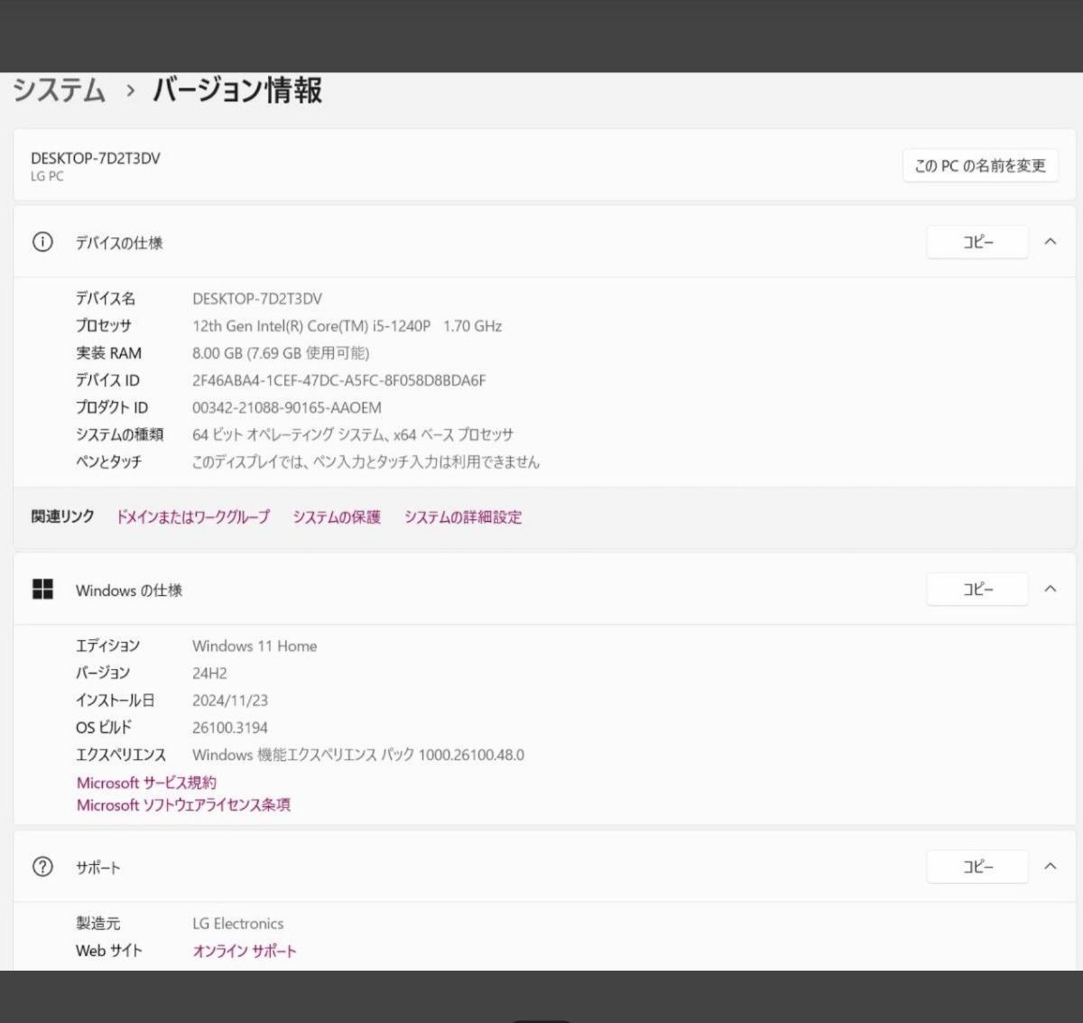Click the プロダクト ID row label

click(x=112, y=407)
